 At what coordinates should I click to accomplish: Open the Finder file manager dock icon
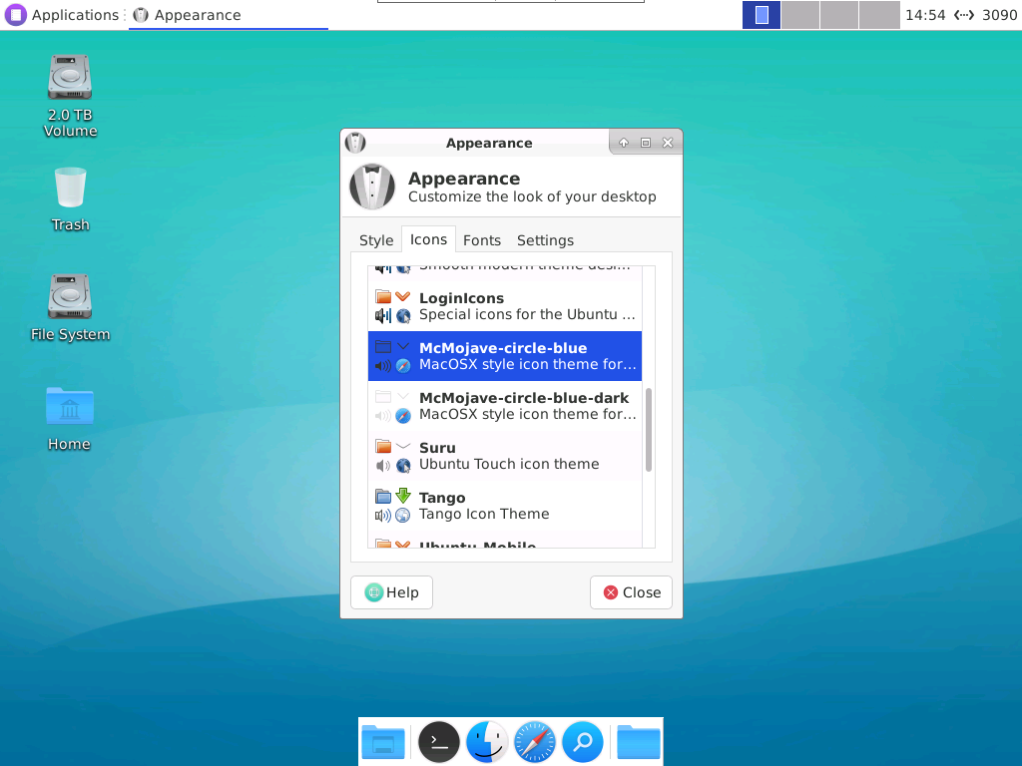pos(487,742)
